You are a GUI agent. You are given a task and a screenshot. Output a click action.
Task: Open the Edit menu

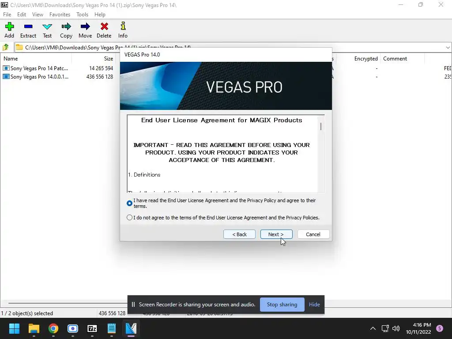21,15
